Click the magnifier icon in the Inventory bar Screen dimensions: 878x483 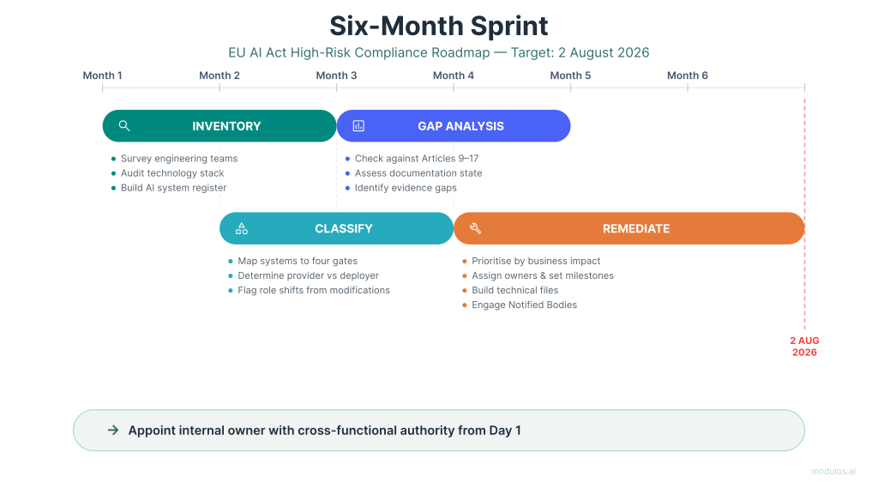coord(124,126)
